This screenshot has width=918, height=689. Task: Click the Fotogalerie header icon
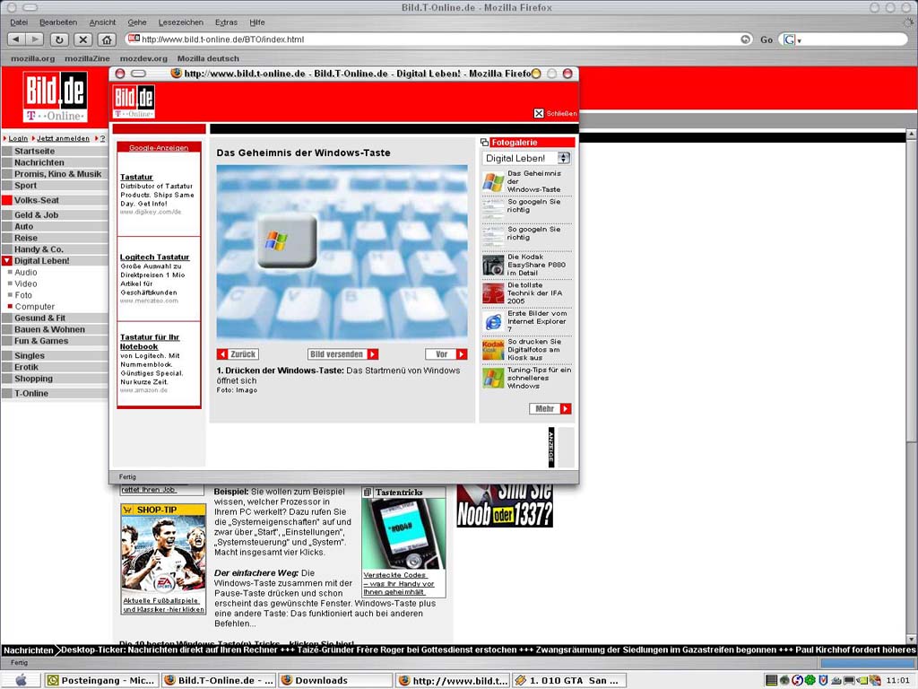click(484, 143)
